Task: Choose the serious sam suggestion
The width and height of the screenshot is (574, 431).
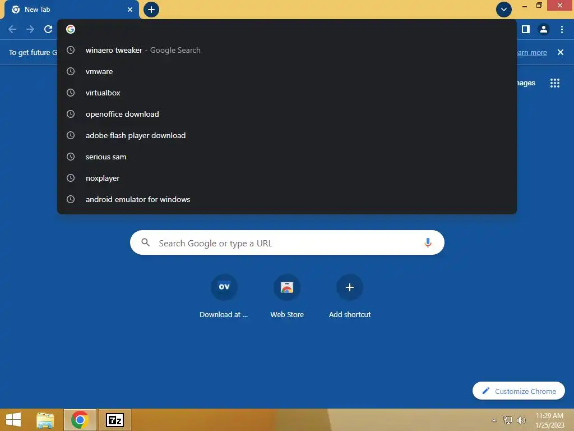Action: point(287,157)
